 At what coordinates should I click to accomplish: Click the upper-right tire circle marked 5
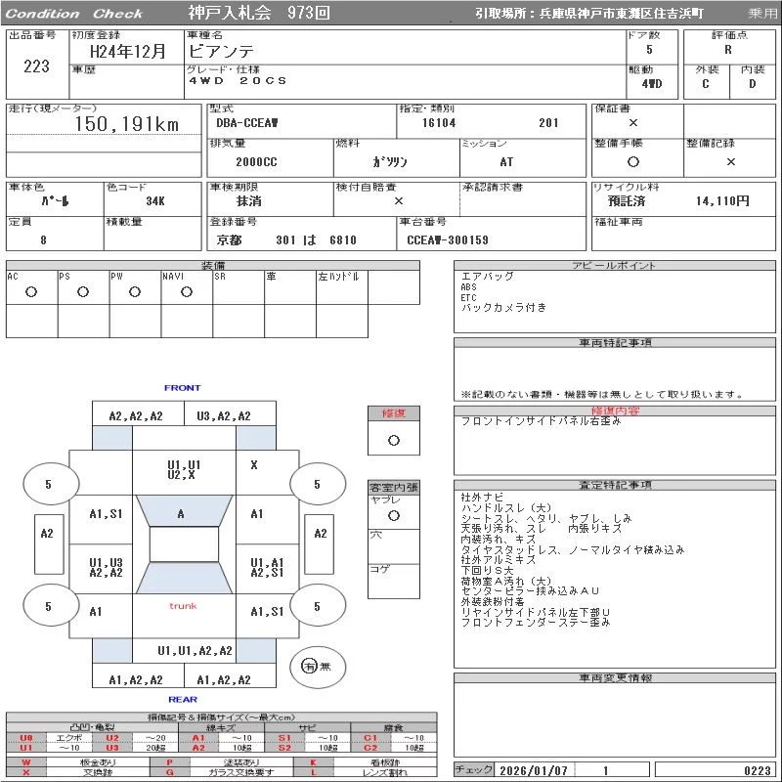pyautogui.click(x=317, y=484)
